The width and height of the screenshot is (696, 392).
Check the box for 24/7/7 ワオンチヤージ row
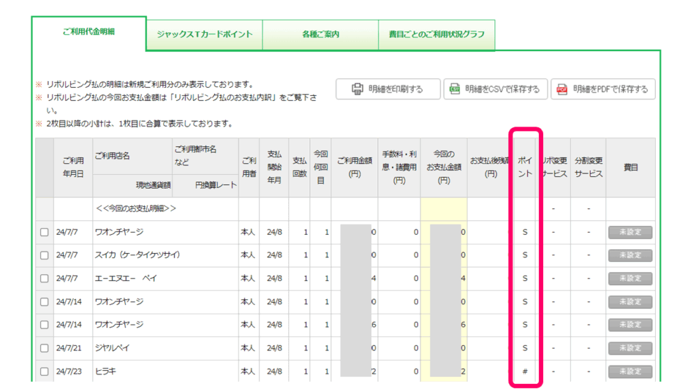pos(44,232)
